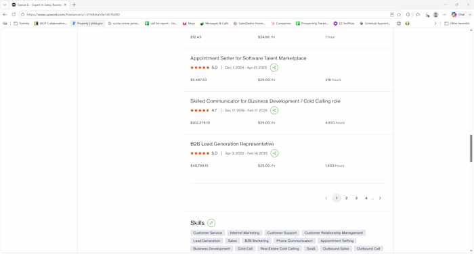The image size is (474, 254).
Task: Open browser profile avatar icon
Action: 435,14
